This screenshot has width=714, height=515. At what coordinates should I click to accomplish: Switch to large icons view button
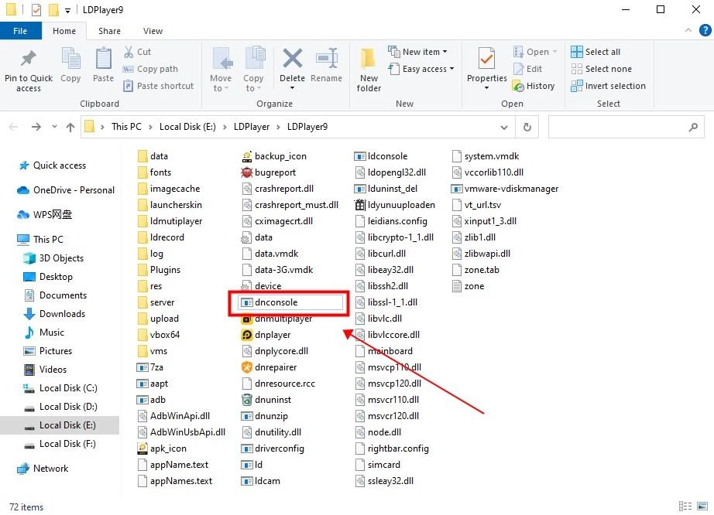coord(702,506)
